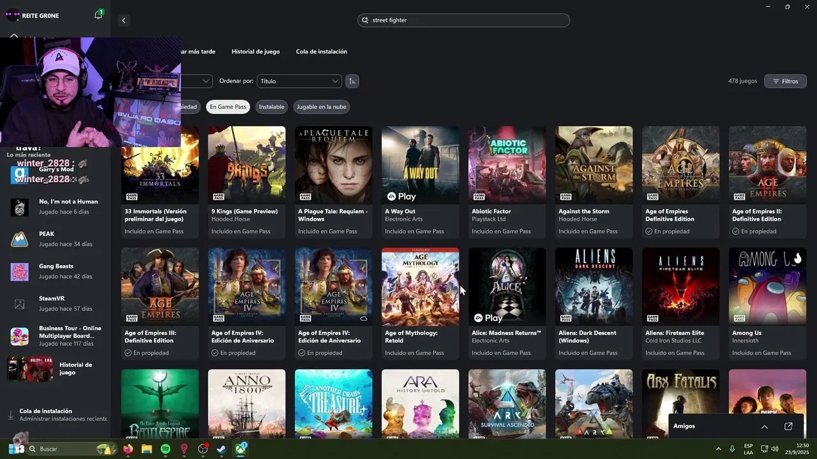This screenshot has width=817, height=459.
Task: Open Firefox from the taskbar
Action: coord(128,449)
